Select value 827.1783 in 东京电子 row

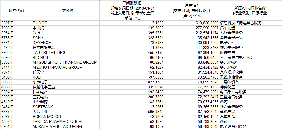pyautogui.click(x=132, y=82)
